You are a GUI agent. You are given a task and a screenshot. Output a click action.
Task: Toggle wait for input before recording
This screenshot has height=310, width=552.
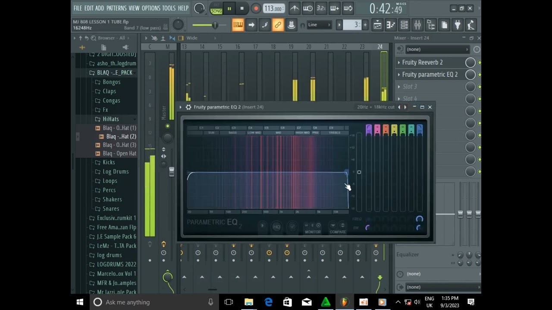tap(308, 8)
